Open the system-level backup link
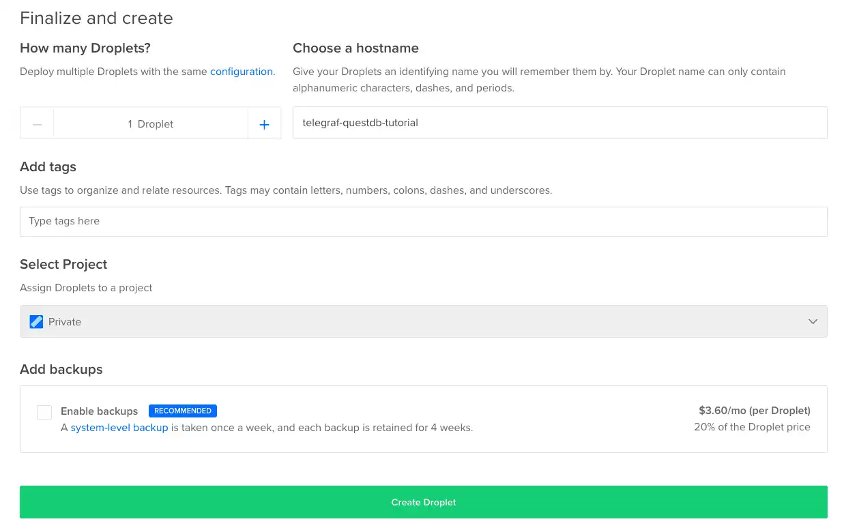Viewport: 844px width, 530px height. pyautogui.click(x=119, y=428)
